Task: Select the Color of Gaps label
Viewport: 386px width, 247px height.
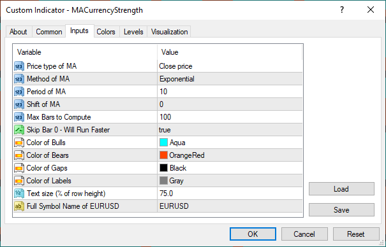Action: tap(47, 168)
